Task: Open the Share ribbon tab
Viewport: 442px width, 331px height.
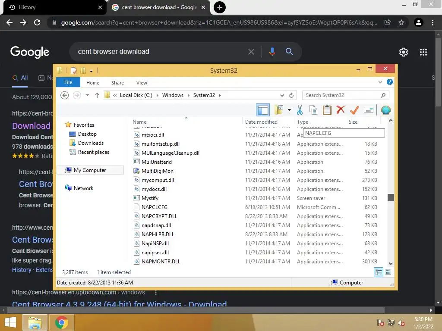Action: [x=117, y=83]
